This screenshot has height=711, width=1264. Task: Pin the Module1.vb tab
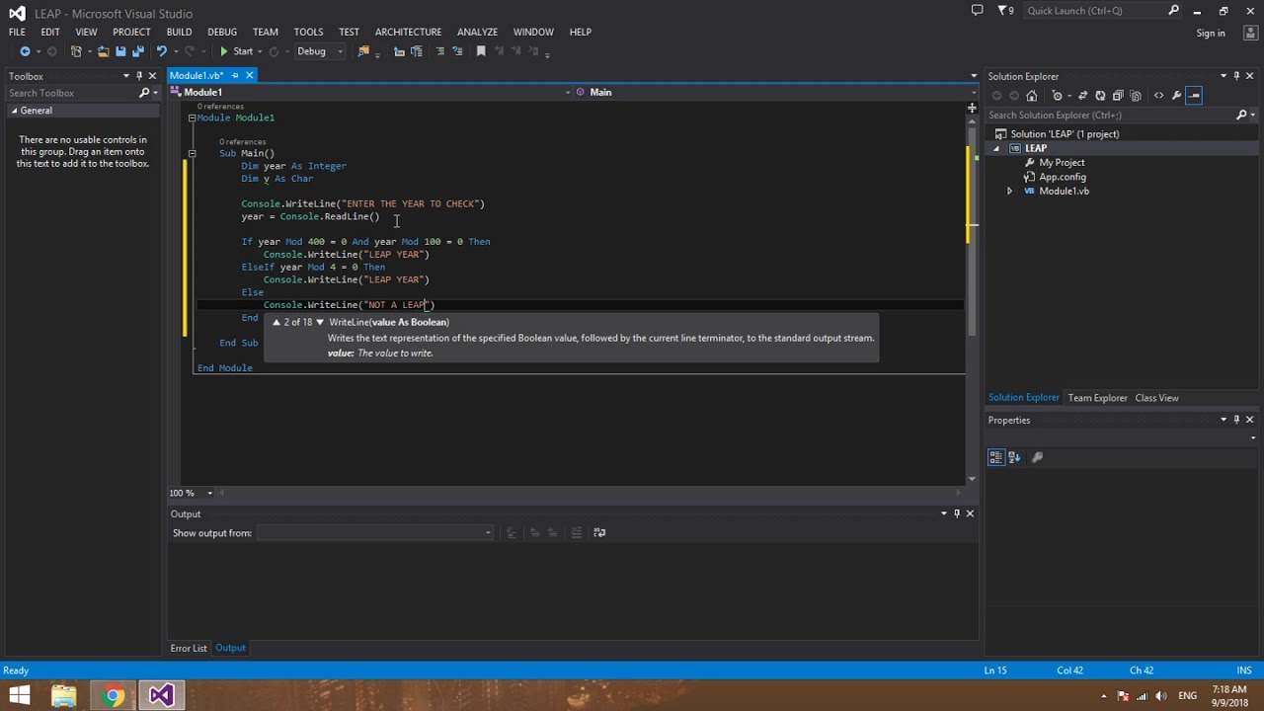point(235,75)
